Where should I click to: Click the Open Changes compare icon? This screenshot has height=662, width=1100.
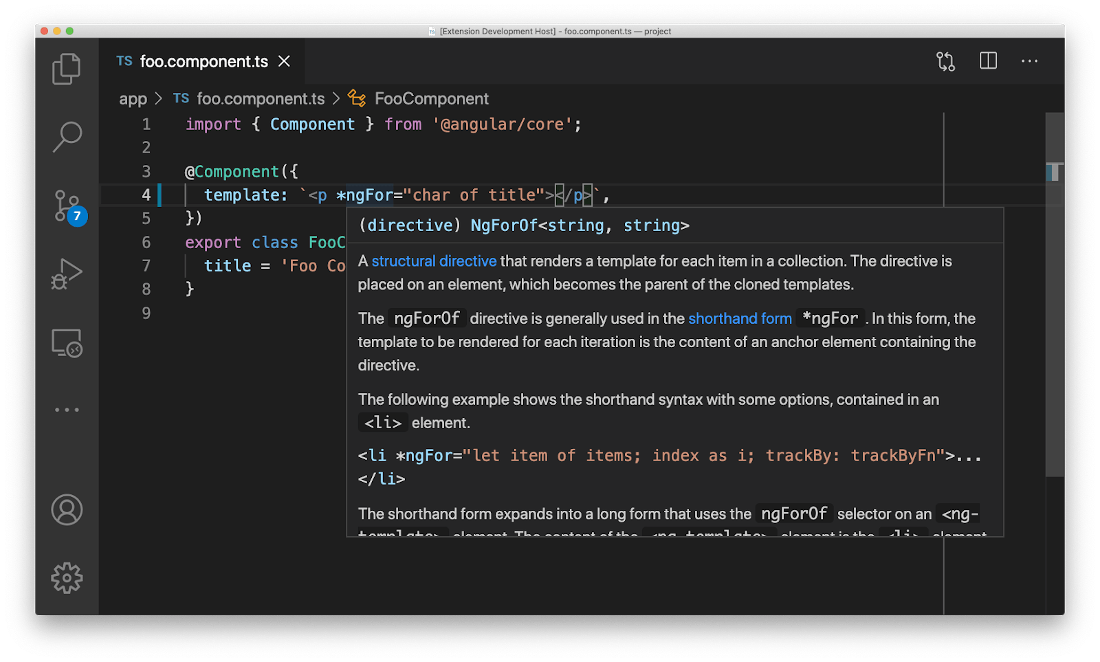945,61
